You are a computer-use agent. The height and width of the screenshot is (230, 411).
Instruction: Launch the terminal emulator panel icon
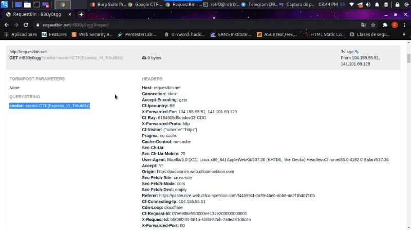point(36,5)
